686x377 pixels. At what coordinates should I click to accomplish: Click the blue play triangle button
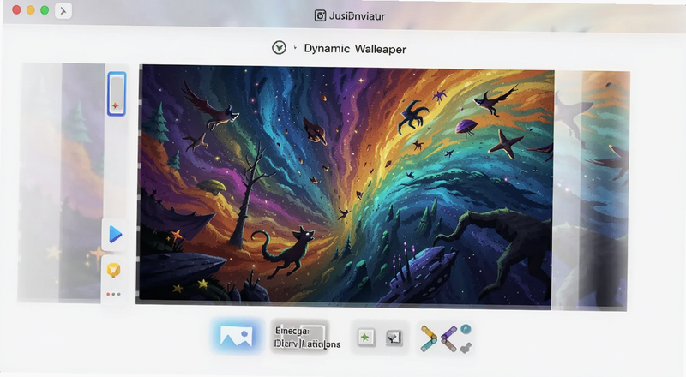tap(115, 235)
